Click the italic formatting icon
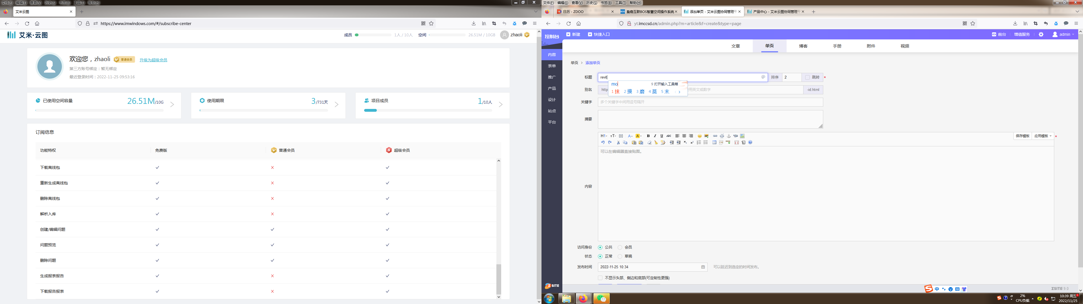This screenshot has width=1083, height=304. pyautogui.click(x=655, y=136)
